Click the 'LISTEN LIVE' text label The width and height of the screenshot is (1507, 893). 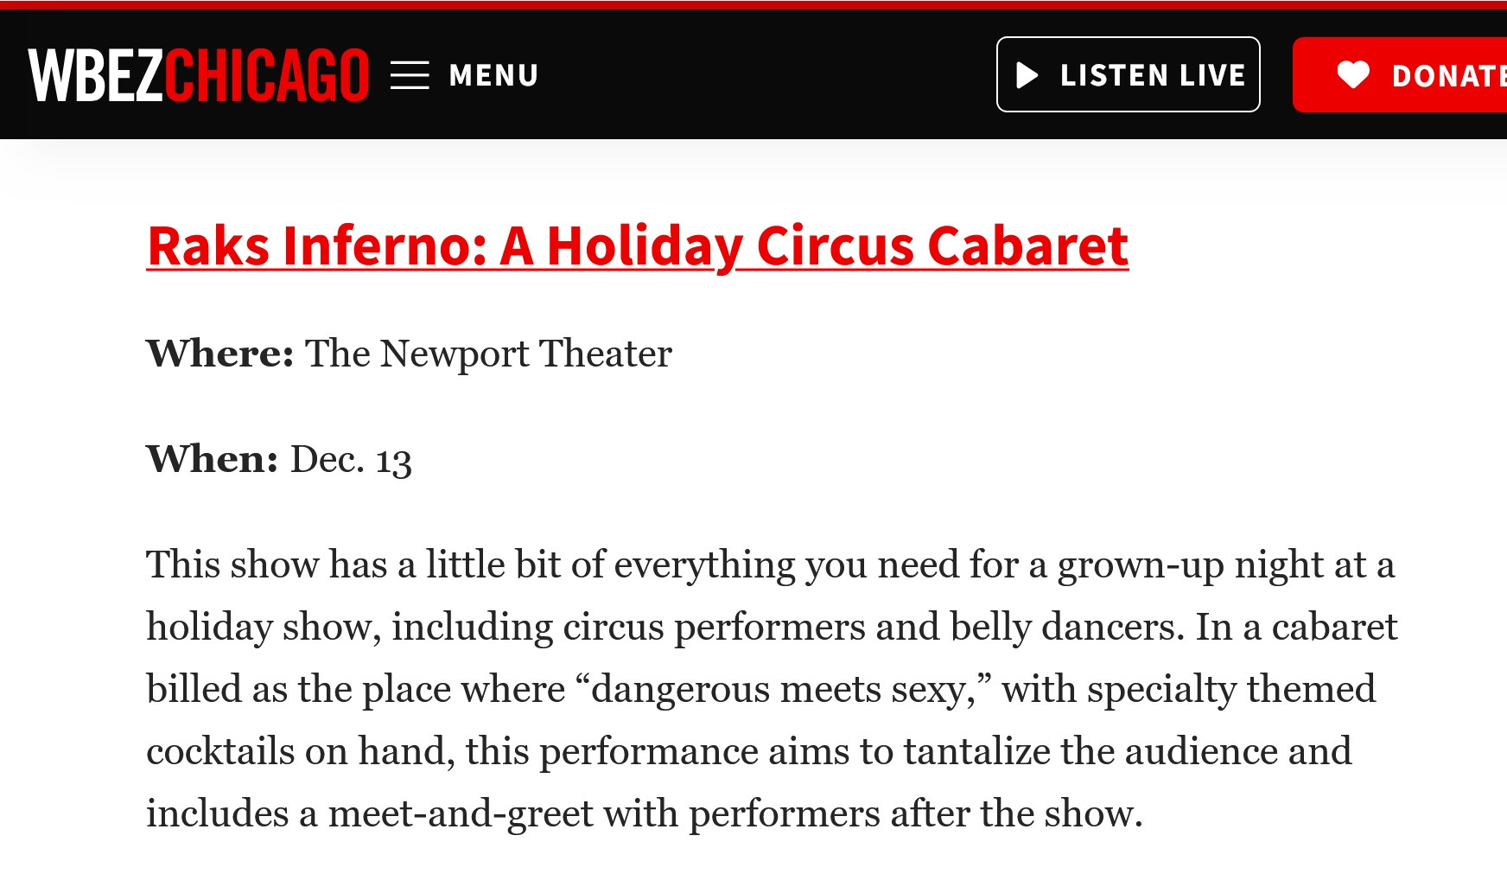pos(1153,75)
